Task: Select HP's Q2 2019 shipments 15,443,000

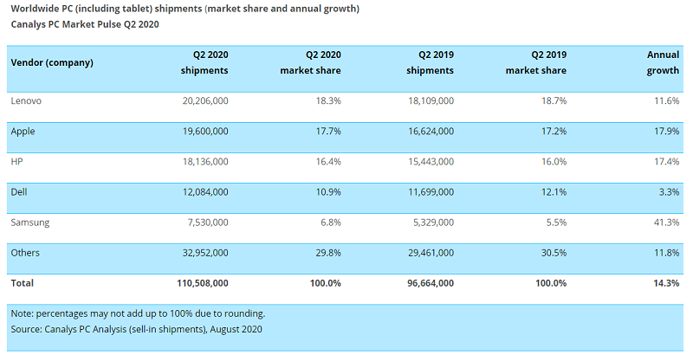Action: click(x=431, y=162)
